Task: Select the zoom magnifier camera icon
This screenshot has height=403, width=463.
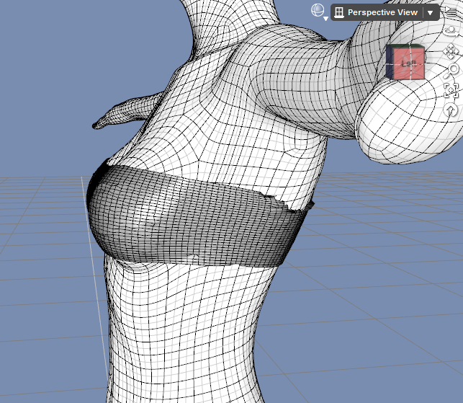Action: (x=453, y=71)
